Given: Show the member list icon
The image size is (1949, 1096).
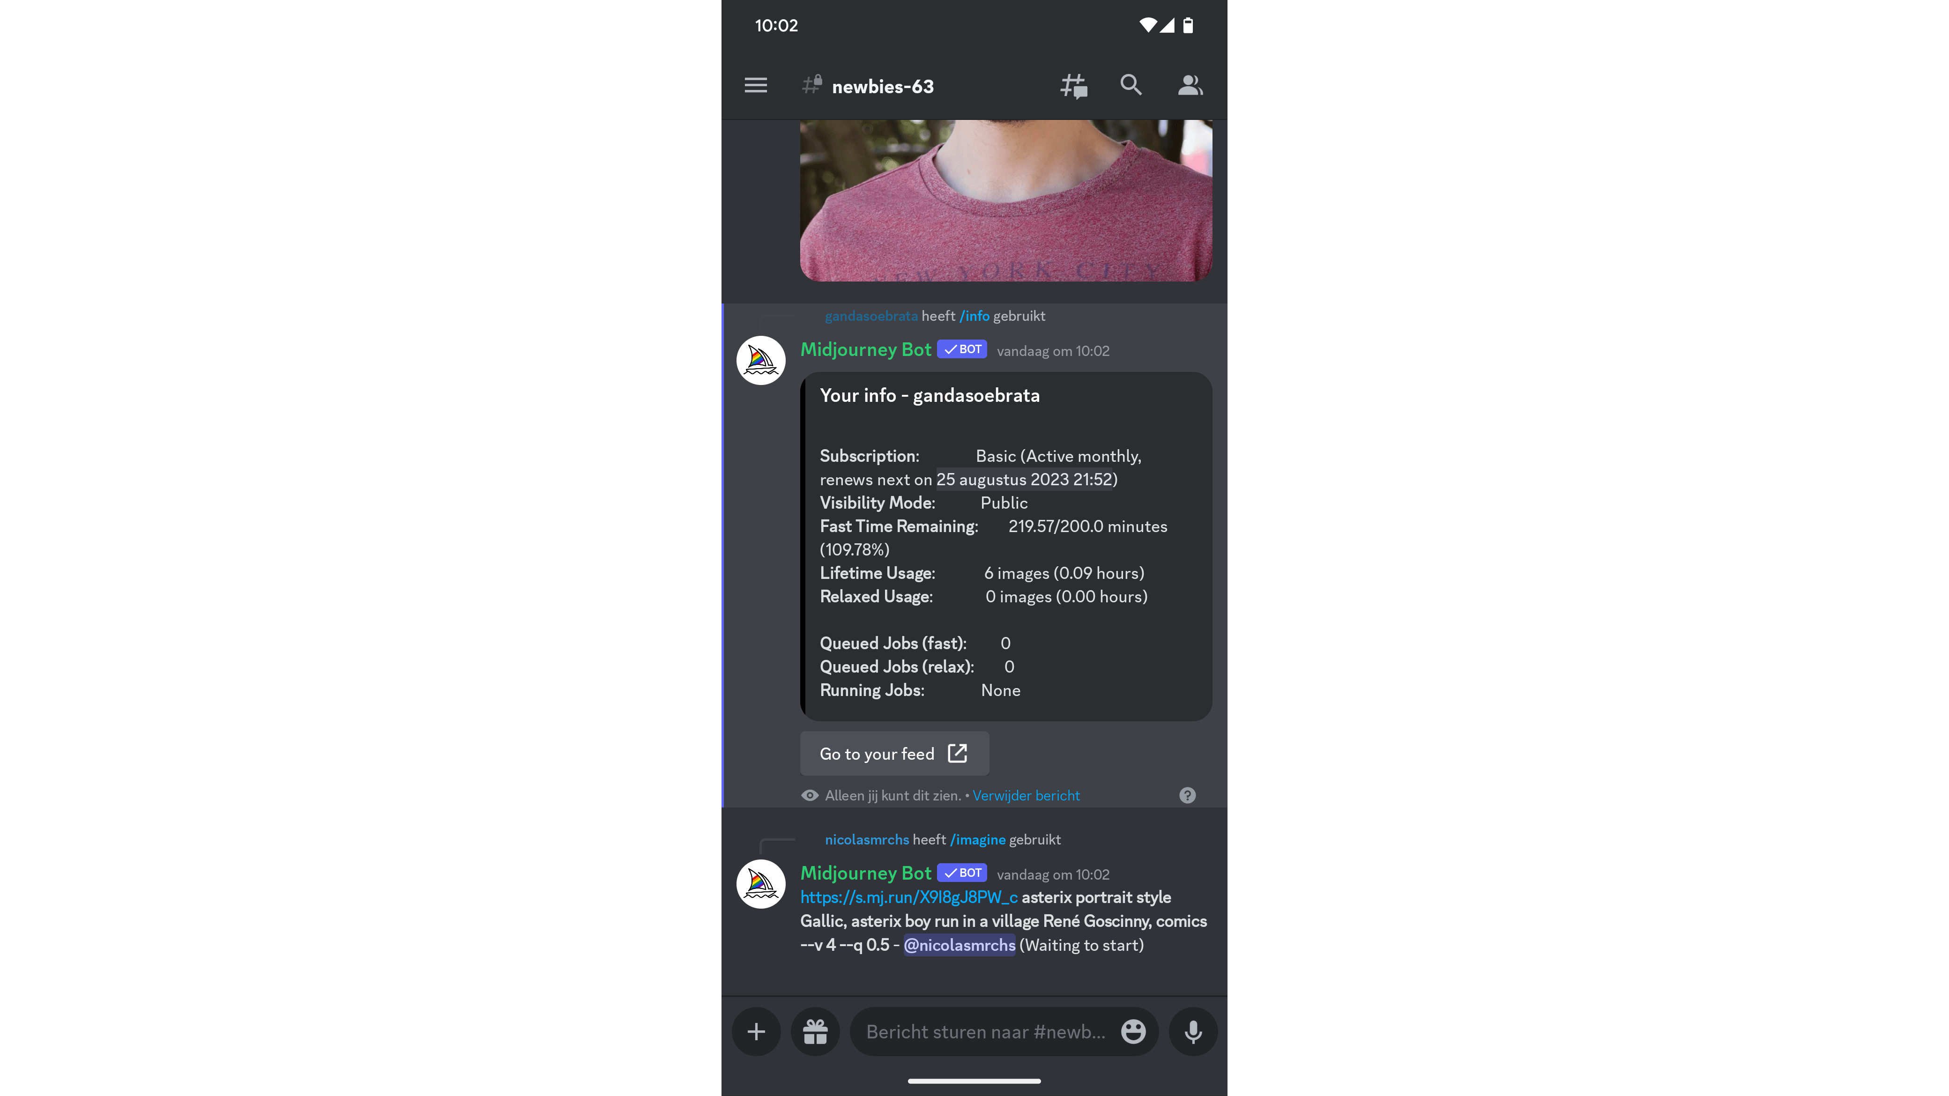Looking at the screenshot, I should [x=1190, y=85].
